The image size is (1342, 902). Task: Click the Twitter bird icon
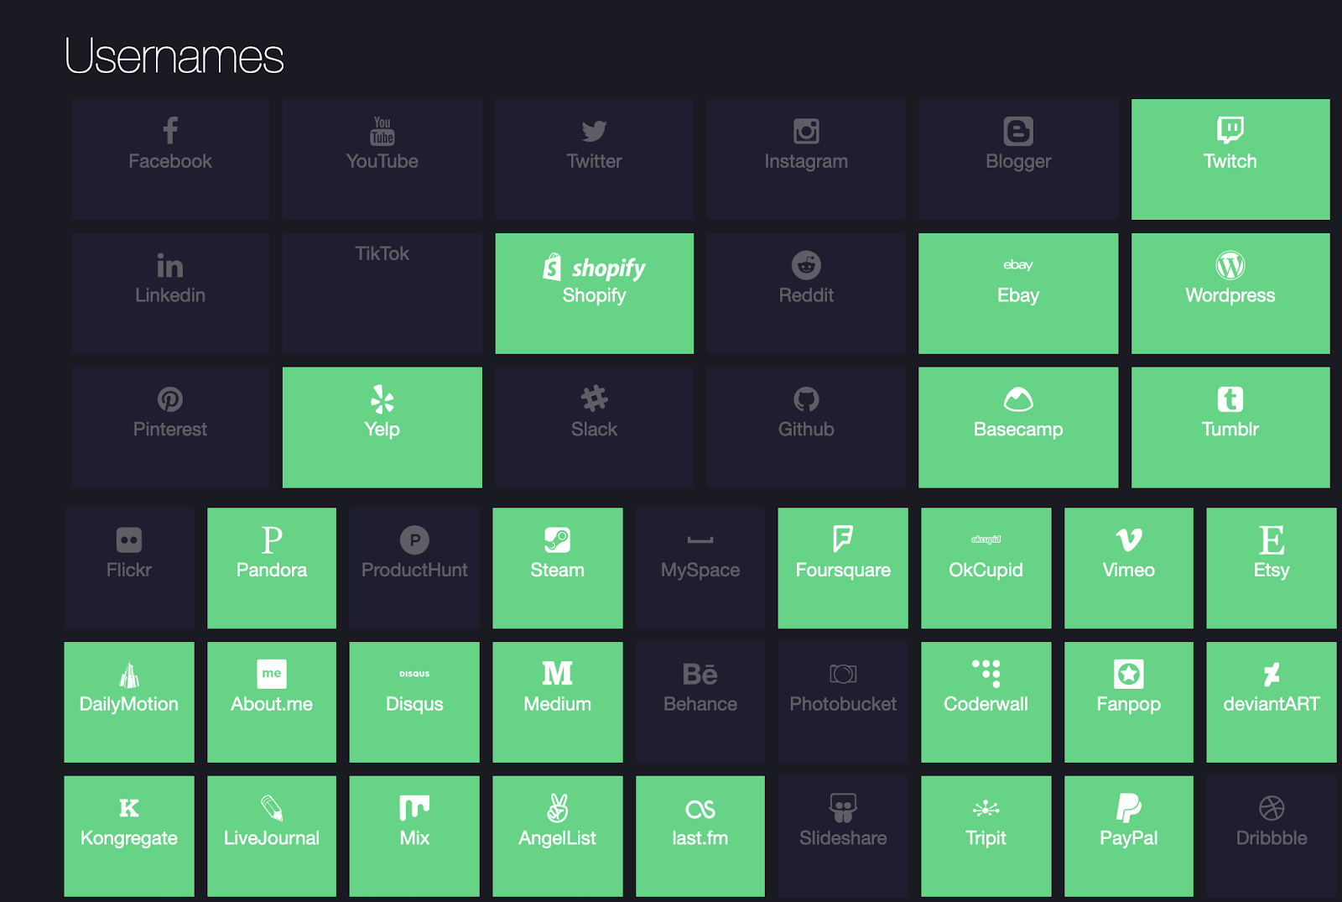pyautogui.click(x=594, y=131)
